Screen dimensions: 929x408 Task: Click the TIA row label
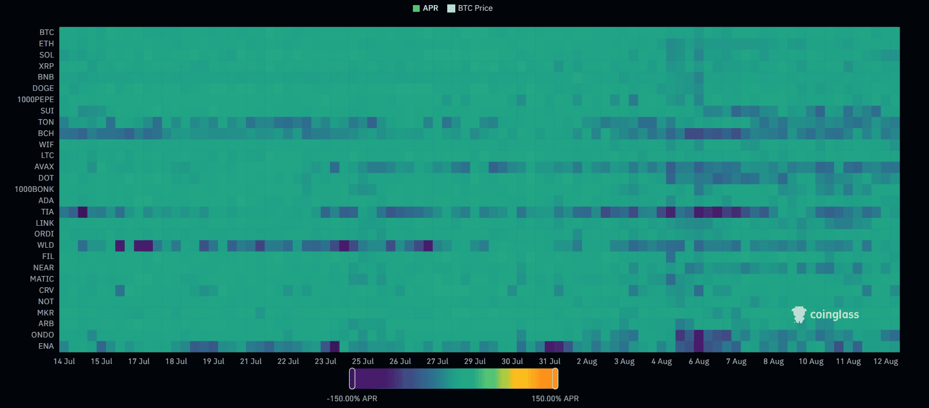click(47, 212)
